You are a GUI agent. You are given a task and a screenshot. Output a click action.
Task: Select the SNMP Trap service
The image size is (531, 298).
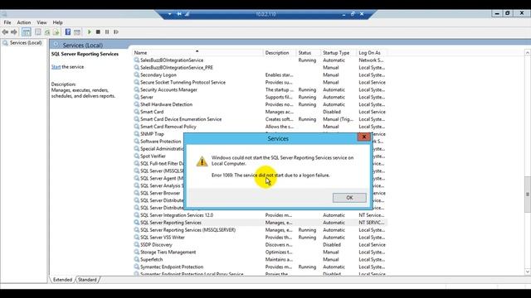152,134
